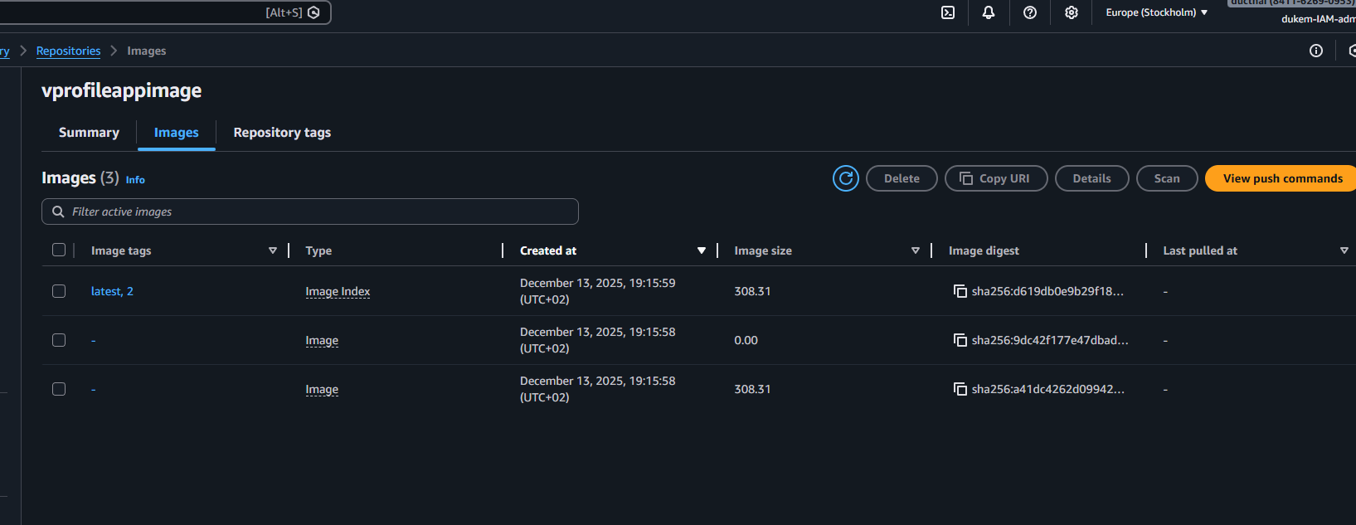Click the 308.31 size in latest row

pyautogui.click(x=752, y=291)
